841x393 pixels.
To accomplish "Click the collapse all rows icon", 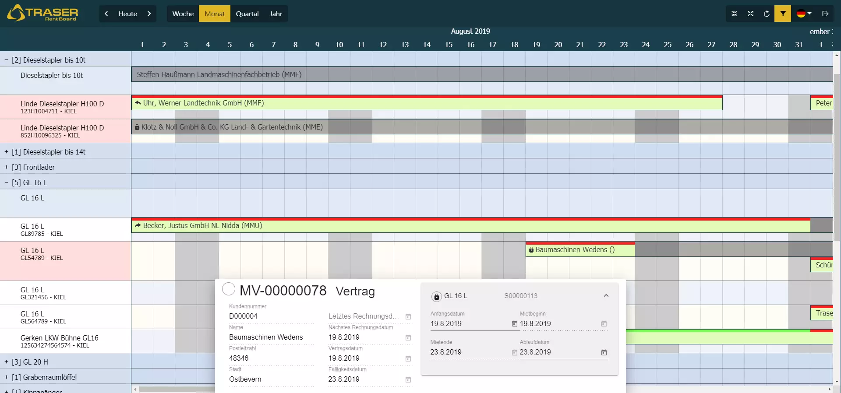I will [734, 14].
